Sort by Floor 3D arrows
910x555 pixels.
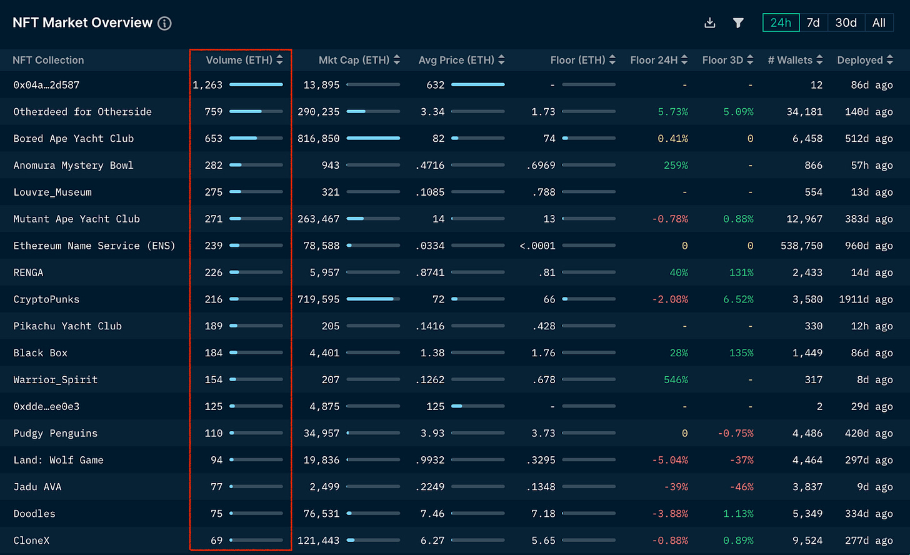click(x=750, y=60)
